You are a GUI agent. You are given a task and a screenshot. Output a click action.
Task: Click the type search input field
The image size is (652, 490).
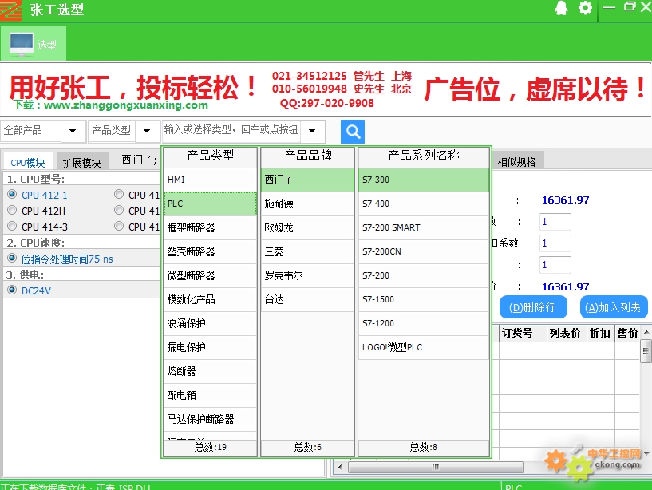point(231,131)
